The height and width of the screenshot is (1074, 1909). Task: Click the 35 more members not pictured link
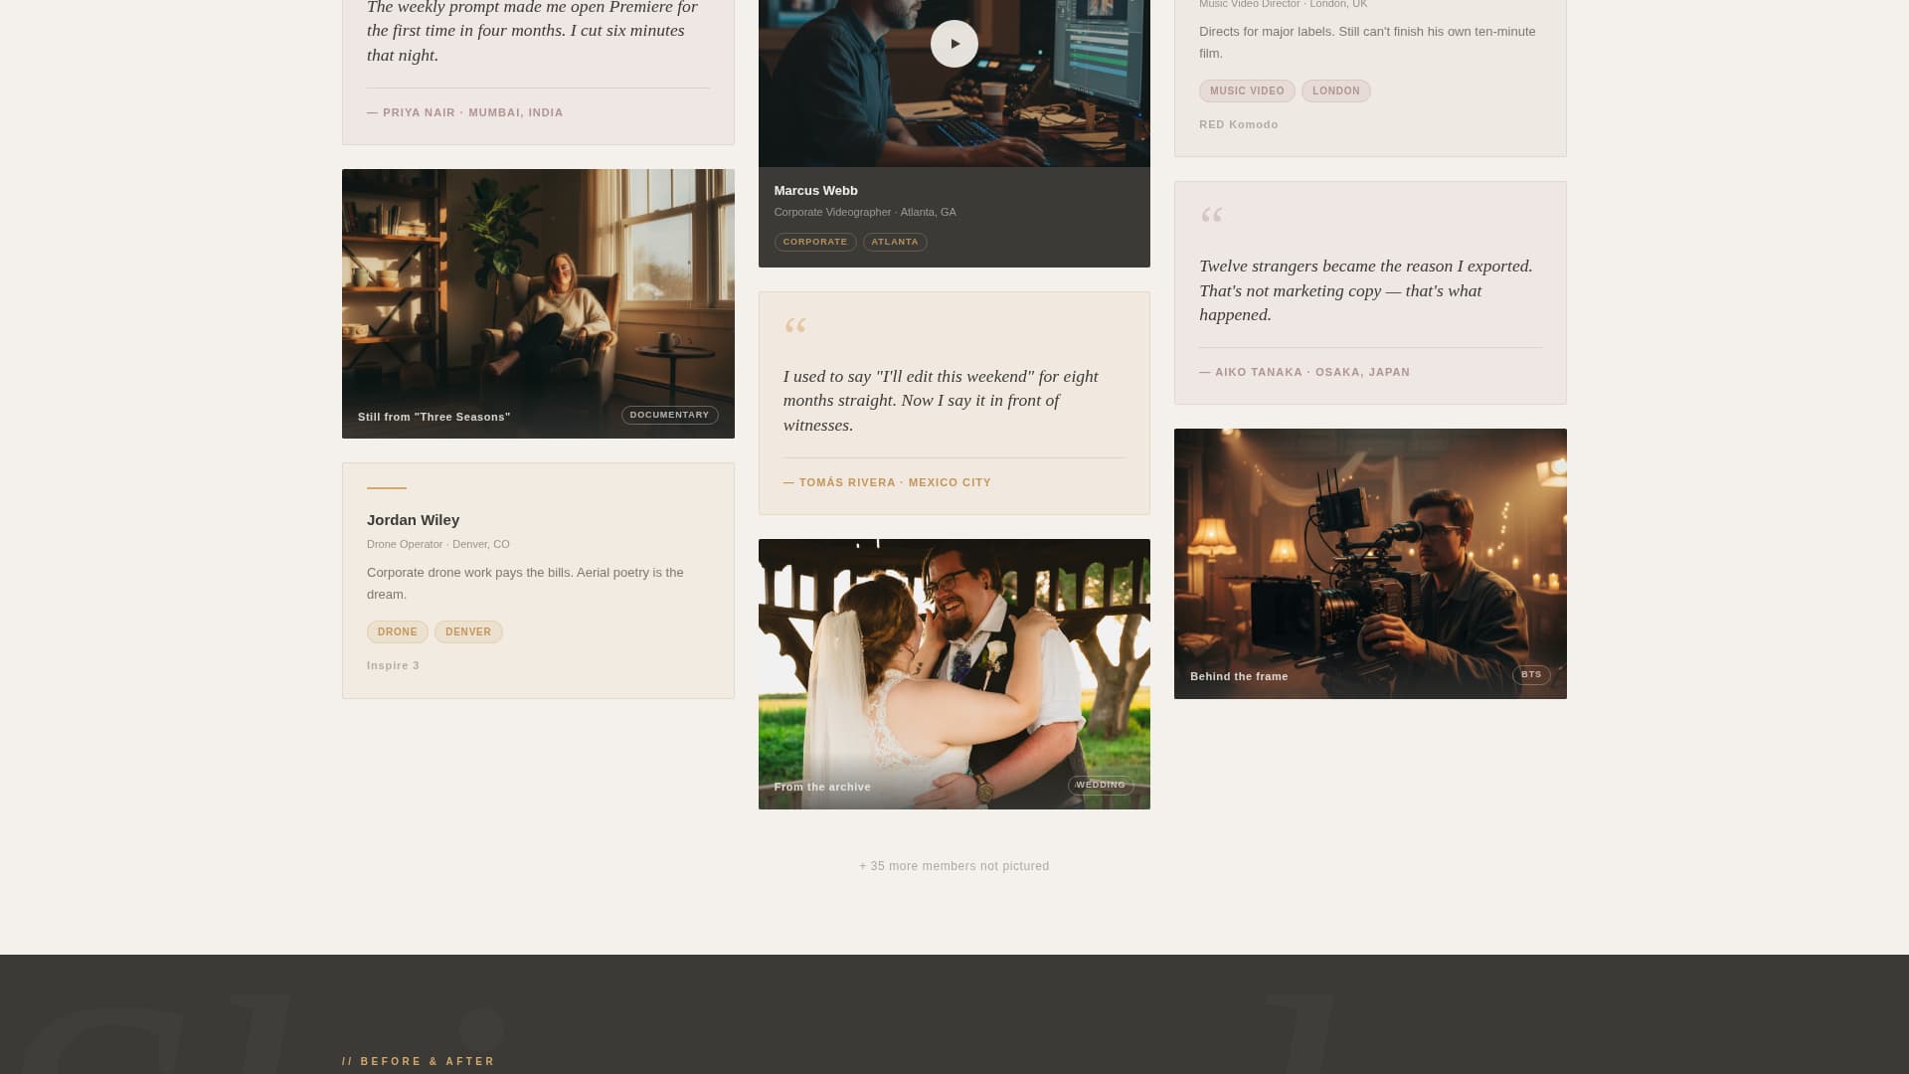[954, 865]
